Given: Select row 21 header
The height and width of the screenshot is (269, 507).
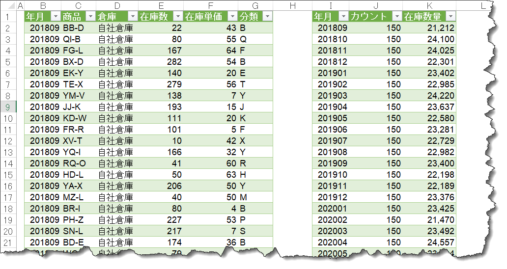Looking at the screenshot, I should [8, 242].
